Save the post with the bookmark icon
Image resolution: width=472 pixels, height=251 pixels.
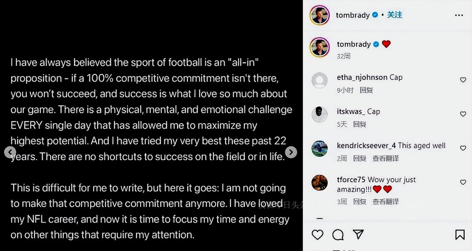tap(460, 235)
